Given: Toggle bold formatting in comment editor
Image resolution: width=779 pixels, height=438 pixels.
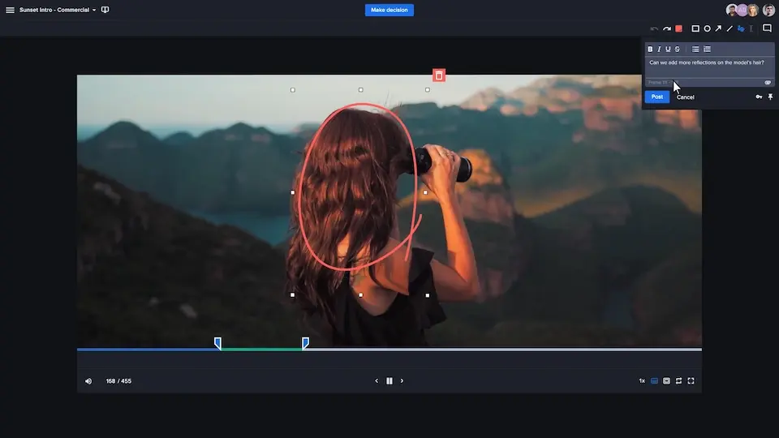Looking at the screenshot, I should 650,49.
